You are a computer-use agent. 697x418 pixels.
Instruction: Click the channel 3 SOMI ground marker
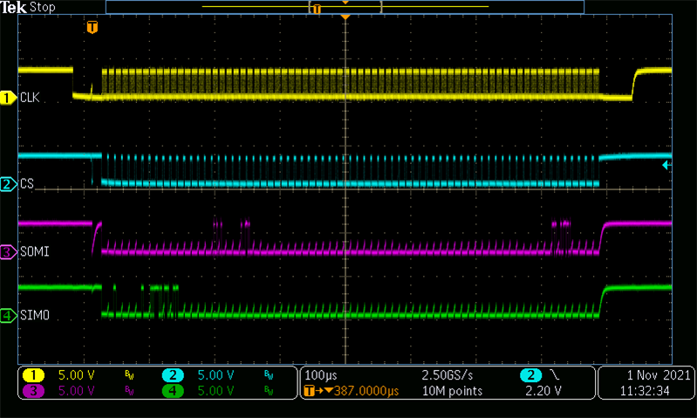[x=8, y=252]
